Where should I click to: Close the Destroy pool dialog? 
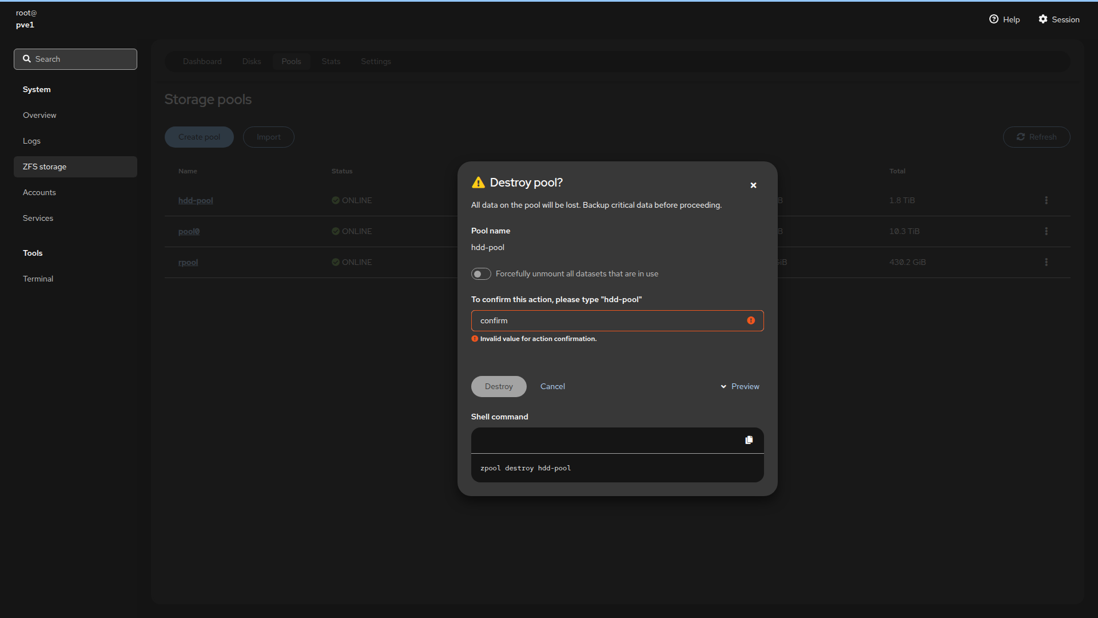pyautogui.click(x=753, y=185)
